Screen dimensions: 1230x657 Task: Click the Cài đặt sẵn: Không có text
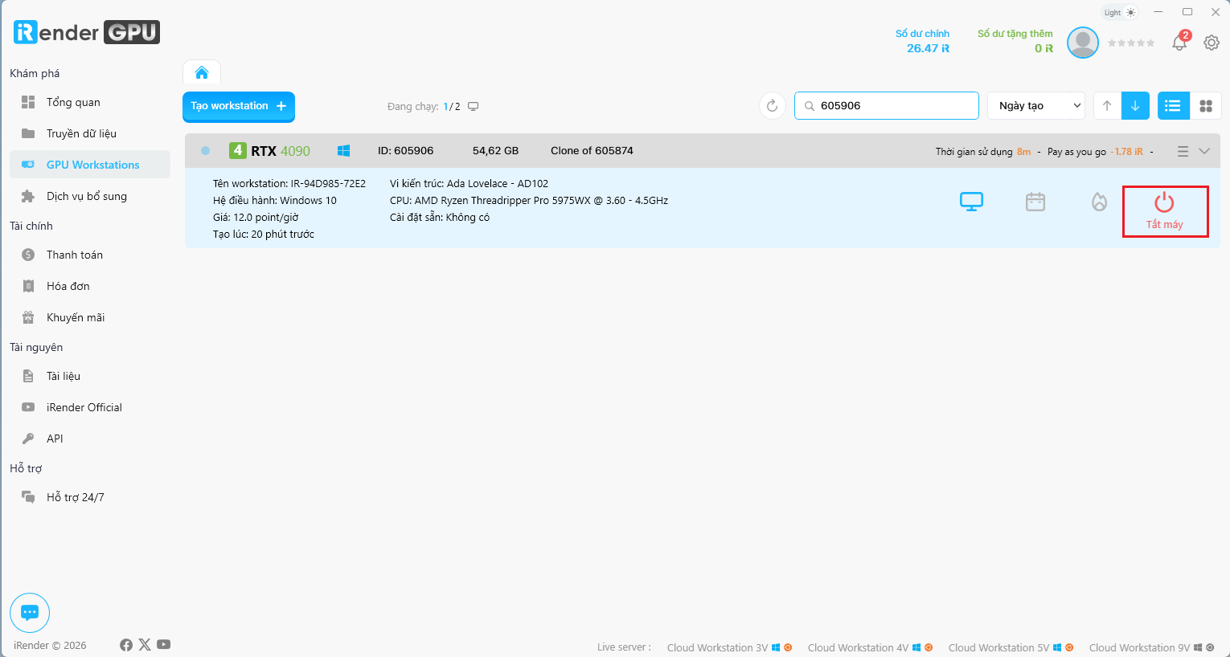click(x=440, y=218)
